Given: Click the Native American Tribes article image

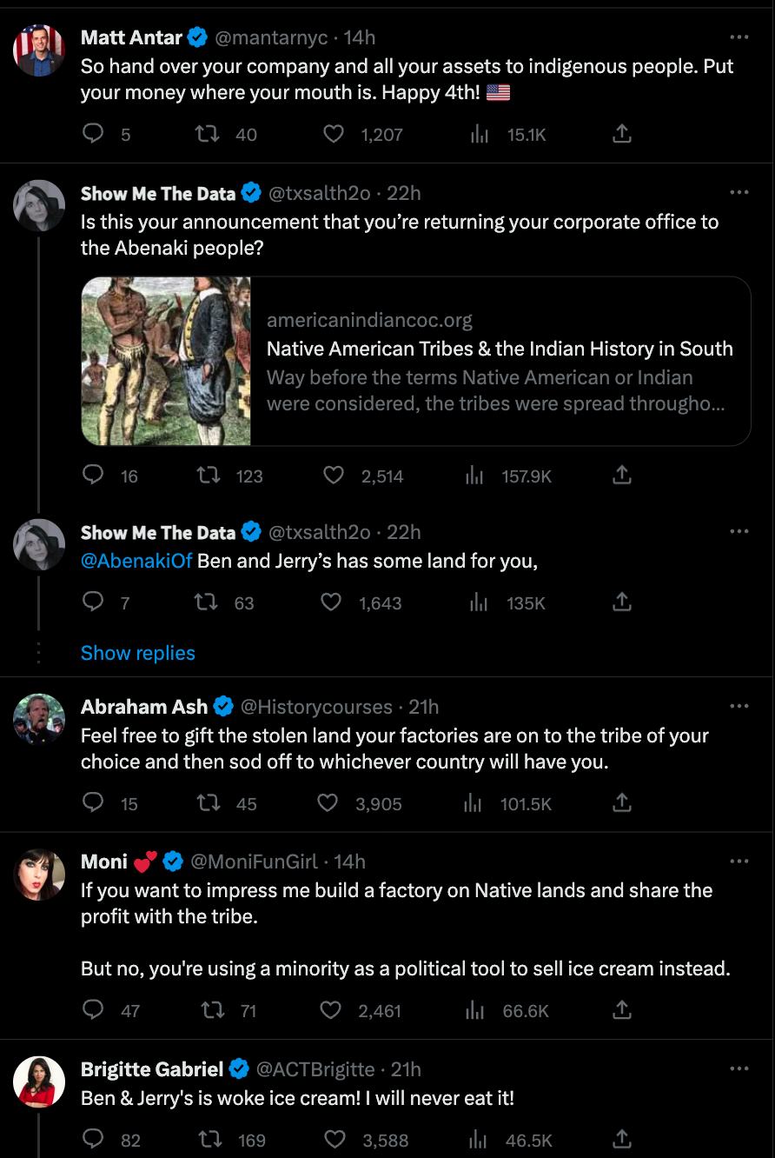Looking at the screenshot, I should 166,362.
